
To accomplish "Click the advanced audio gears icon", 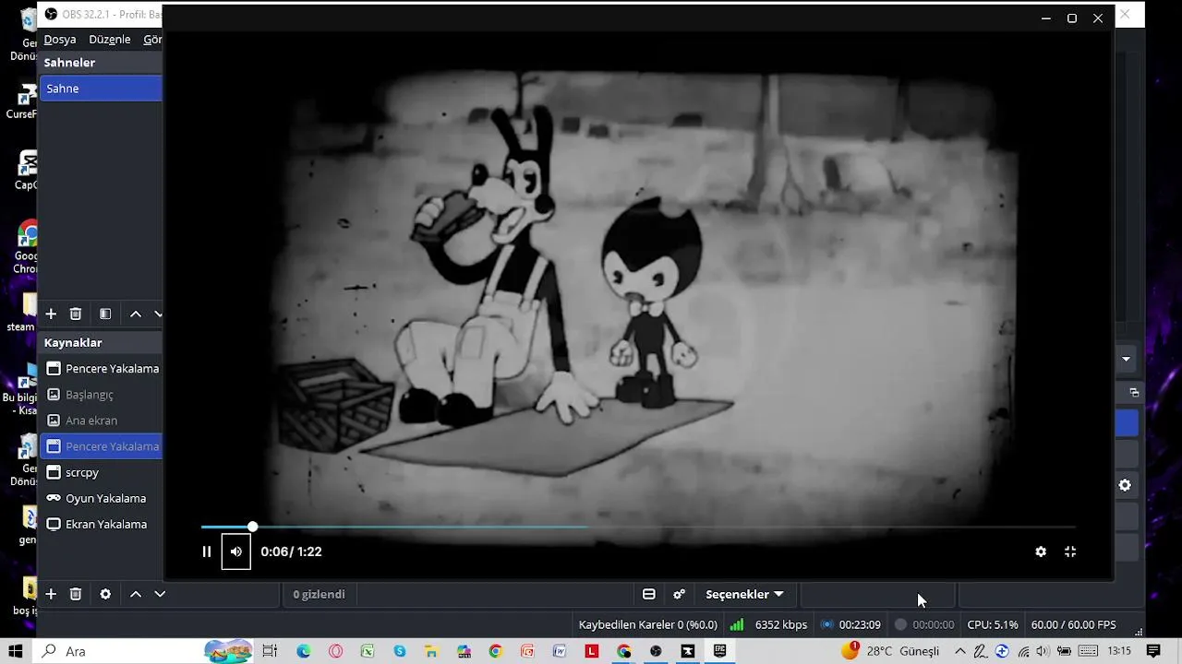I will tap(679, 595).
